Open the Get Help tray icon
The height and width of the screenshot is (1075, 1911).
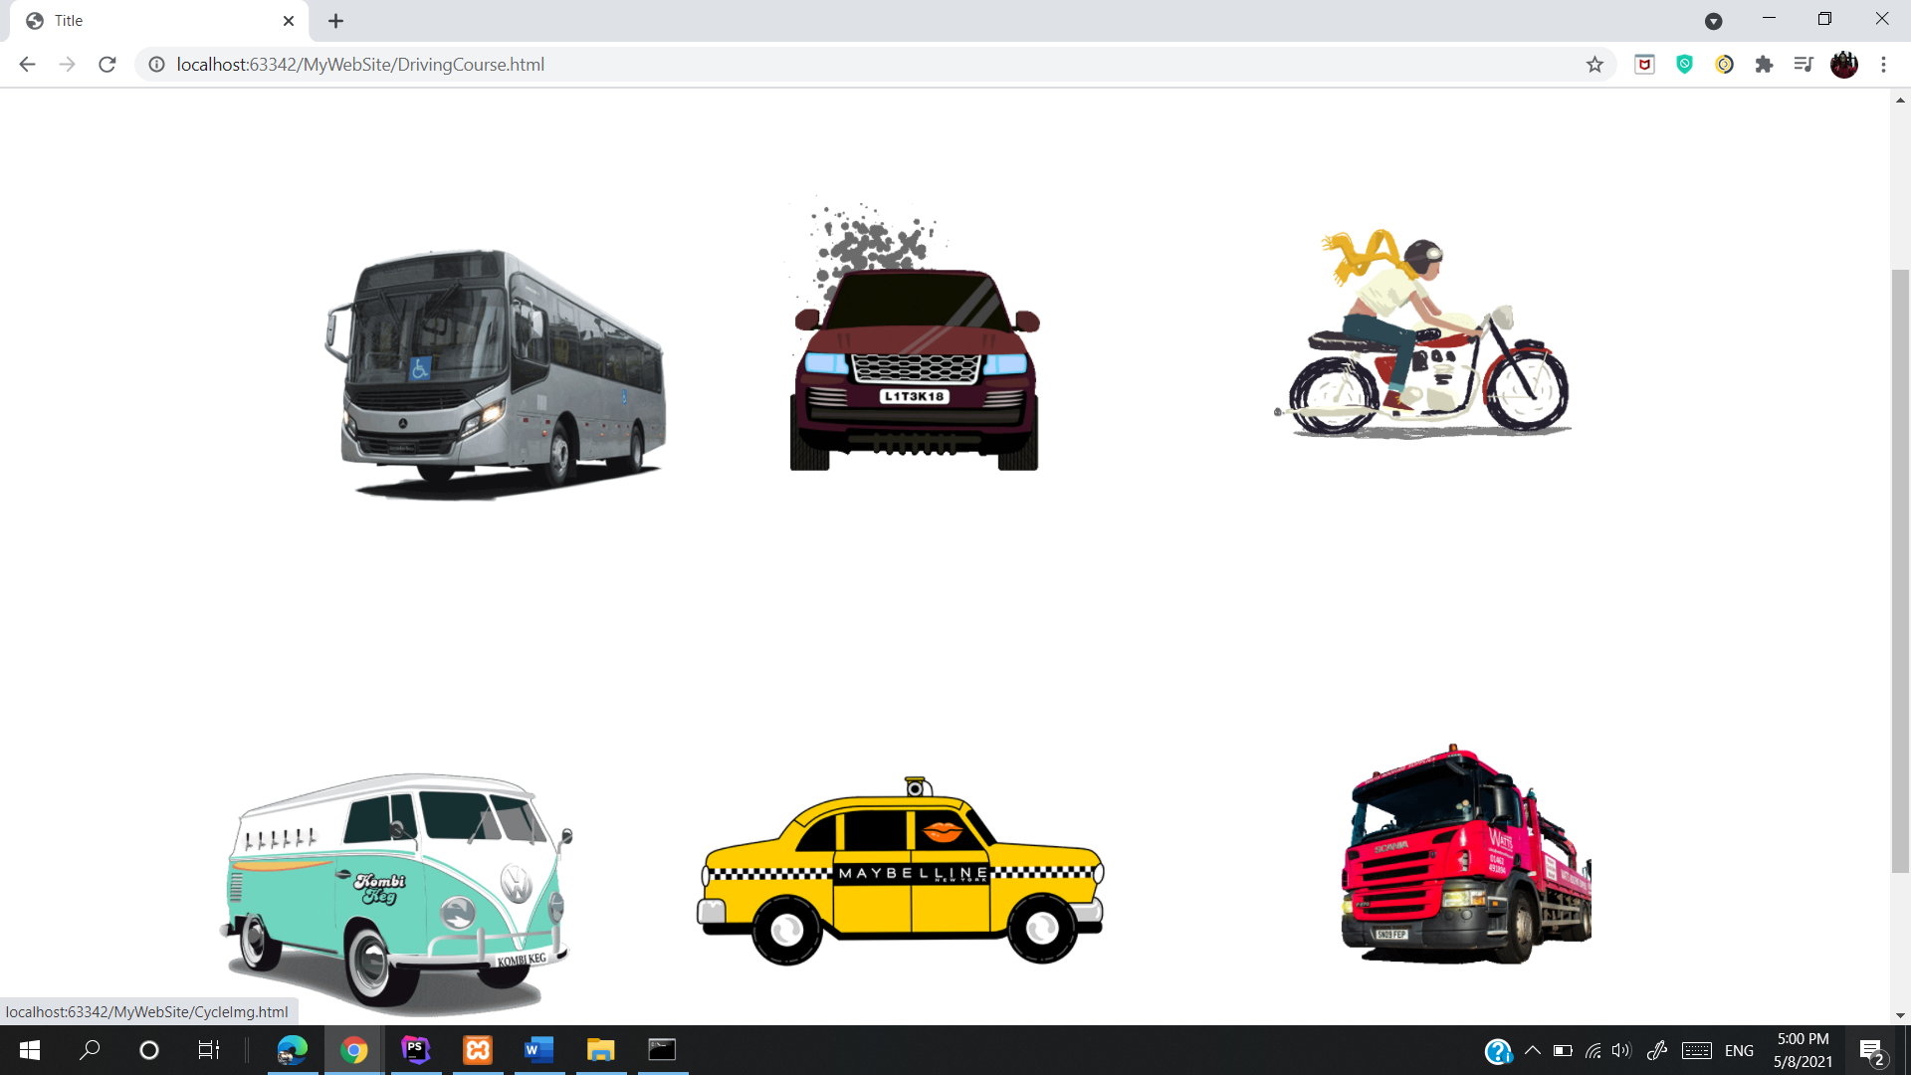coord(1498,1051)
